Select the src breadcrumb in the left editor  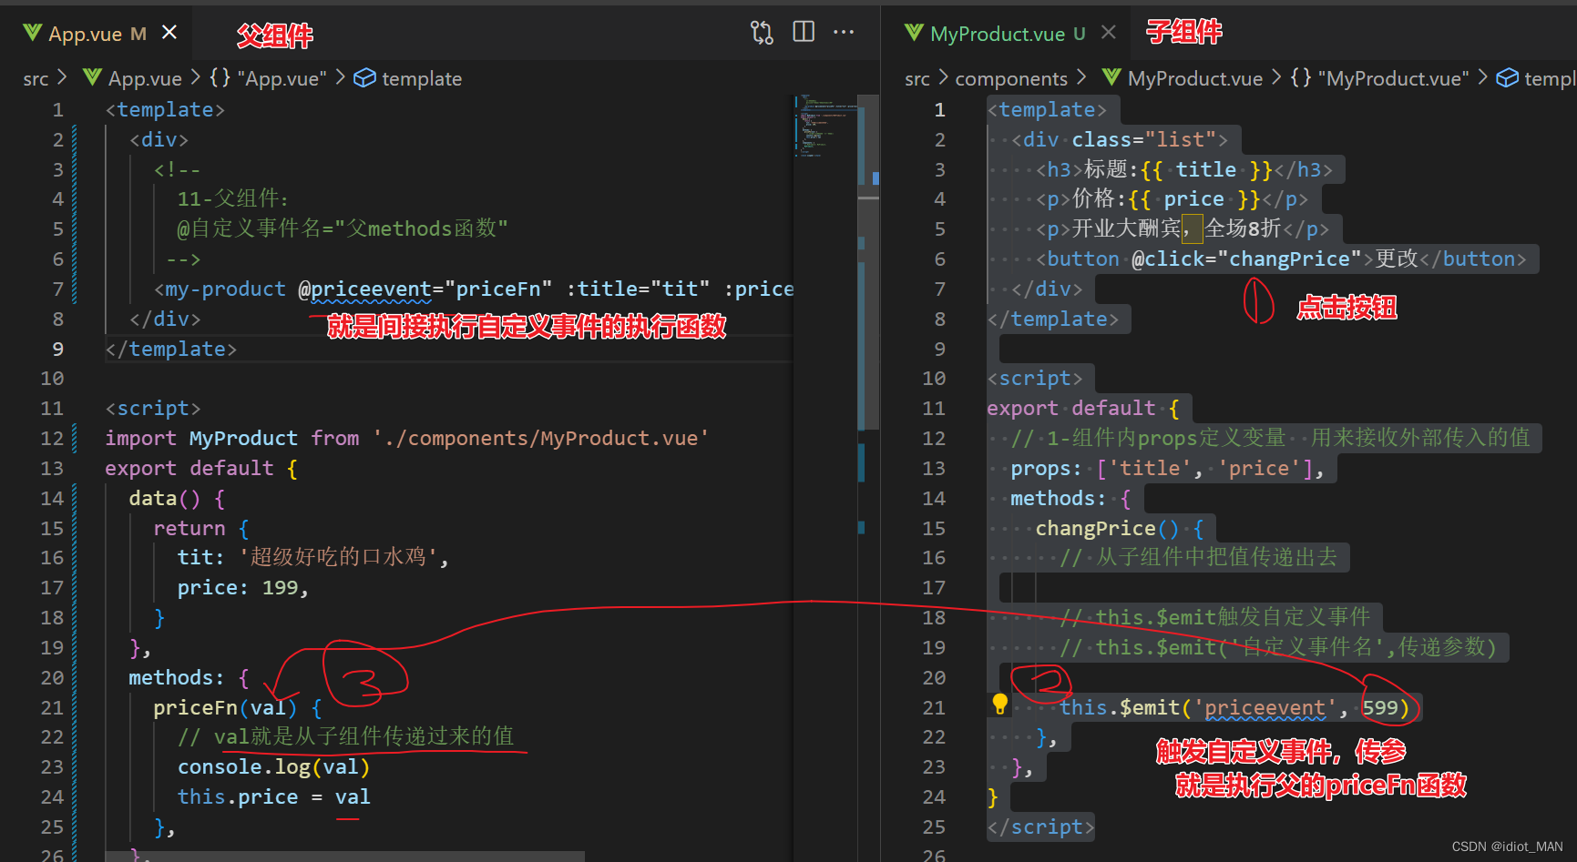click(36, 79)
